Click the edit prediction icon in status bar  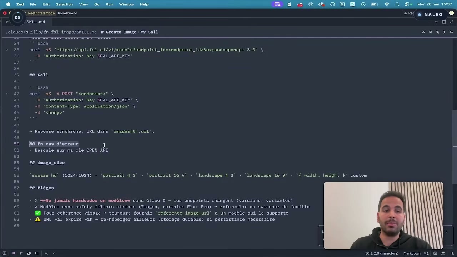tap(426, 253)
